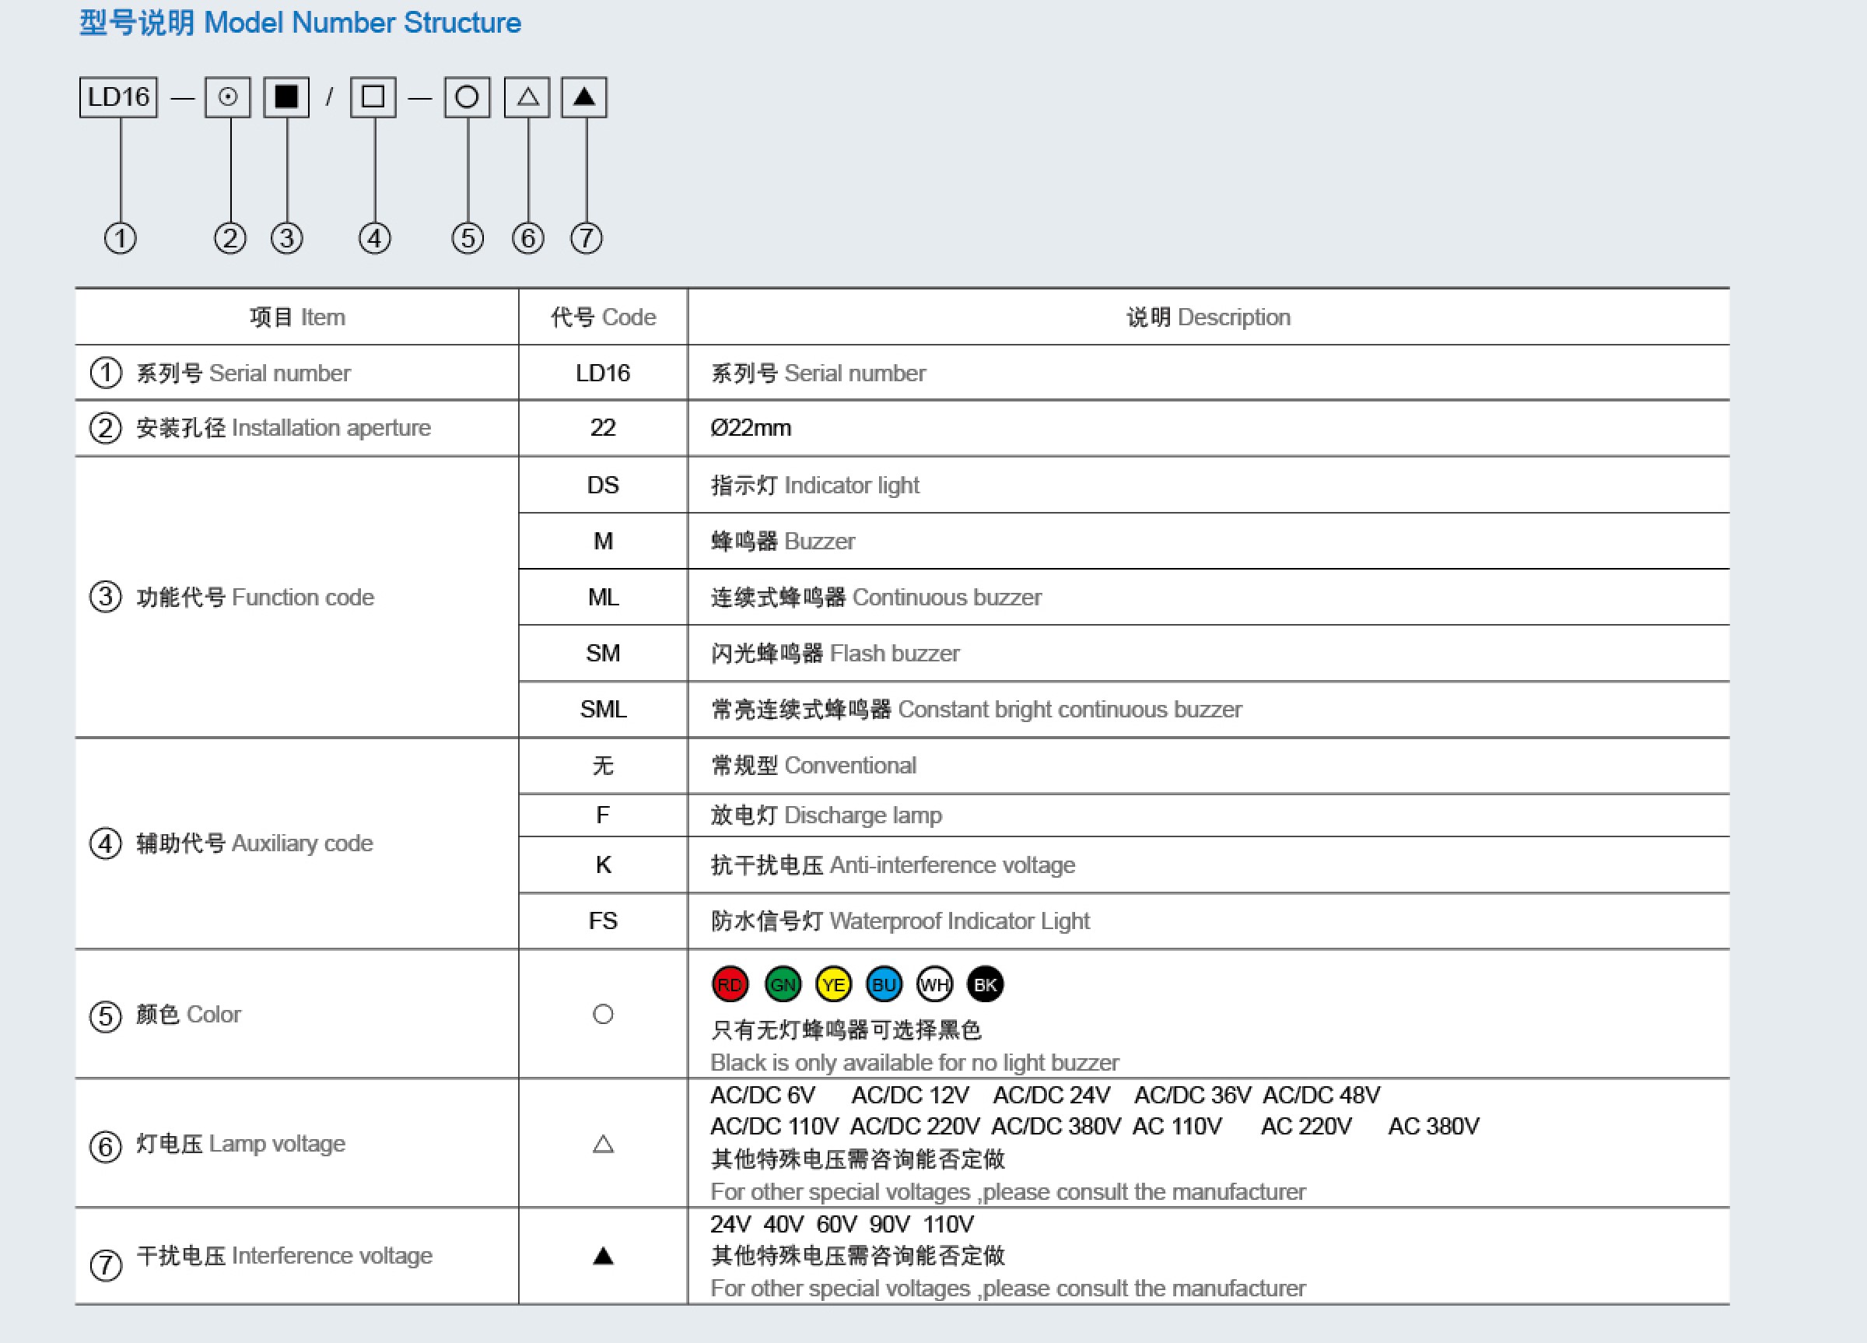Image resolution: width=1867 pixels, height=1343 pixels.
Task: Click the empty-square box in the model diagram
Action: [x=373, y=97]
